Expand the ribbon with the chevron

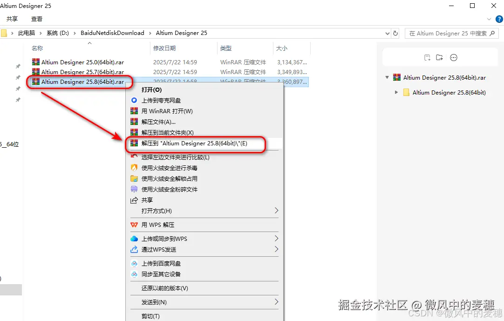point(489,19)
